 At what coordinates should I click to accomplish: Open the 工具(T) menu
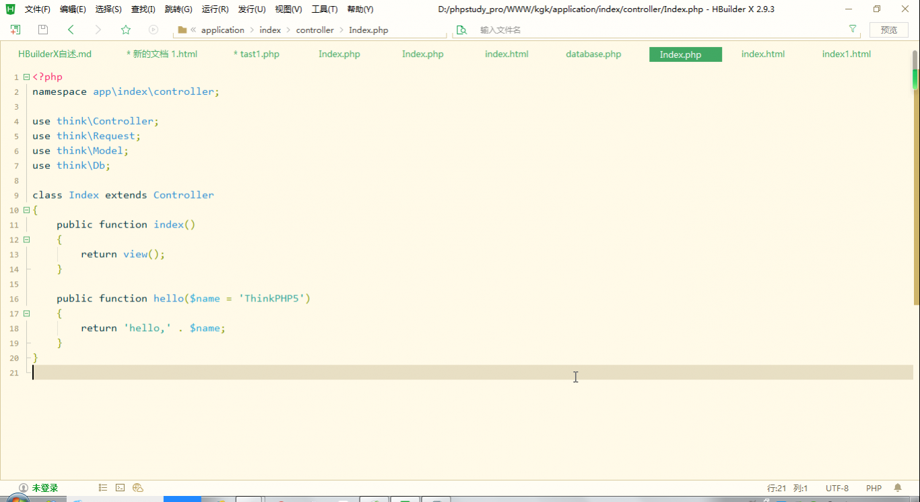(x=325, y=9)
